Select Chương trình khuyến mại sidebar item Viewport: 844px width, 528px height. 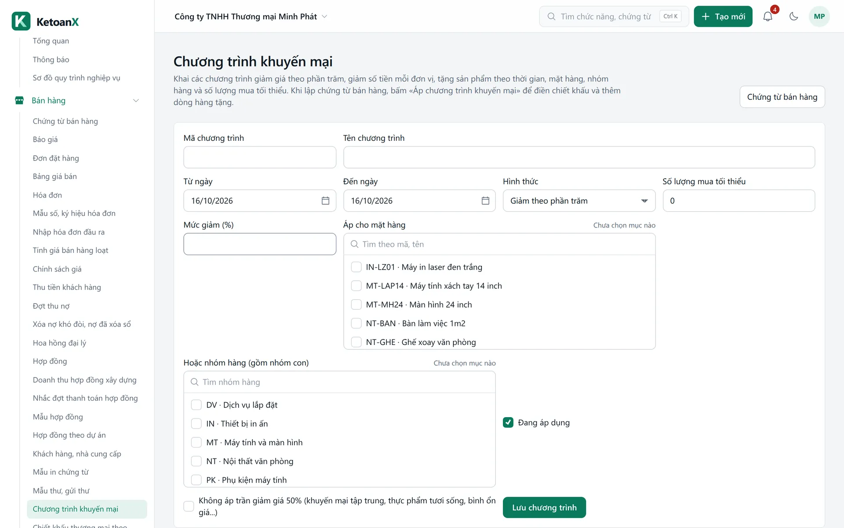(x=87, y=509)
